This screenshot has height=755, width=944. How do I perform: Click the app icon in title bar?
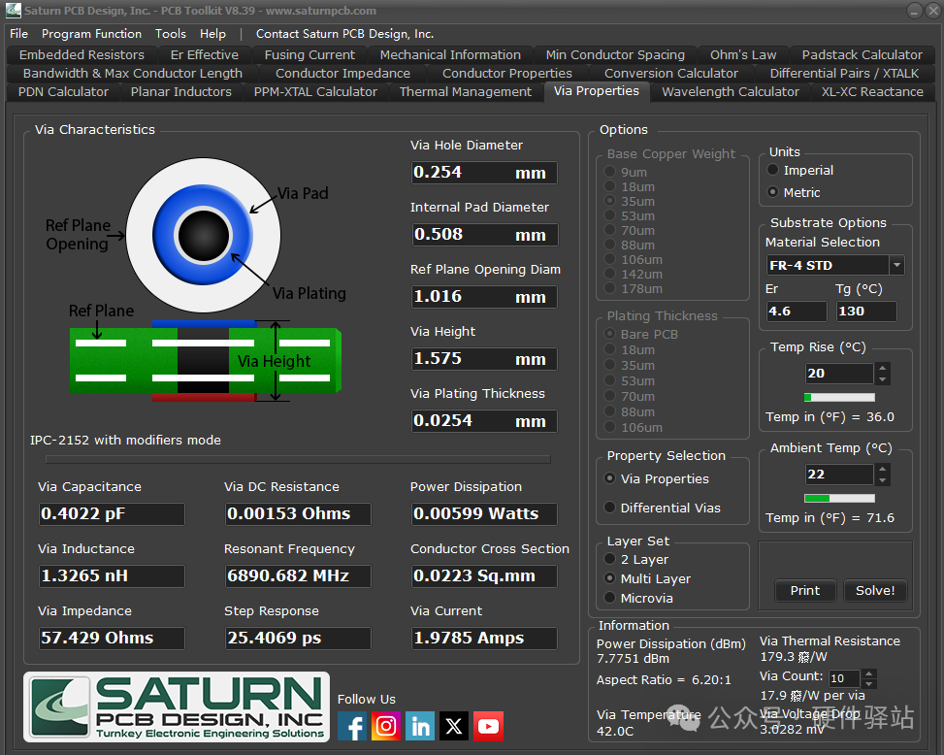point(13,11)
